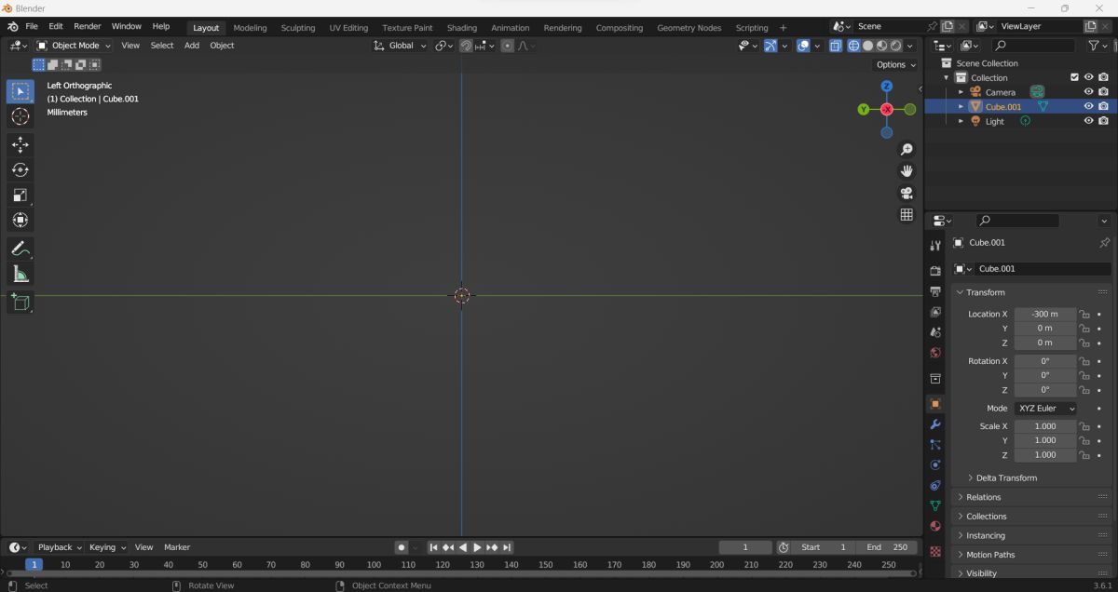Toggle X-ray view button

(836, 46)
